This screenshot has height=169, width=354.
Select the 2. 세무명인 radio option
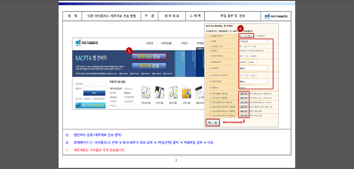click(254, 36)
